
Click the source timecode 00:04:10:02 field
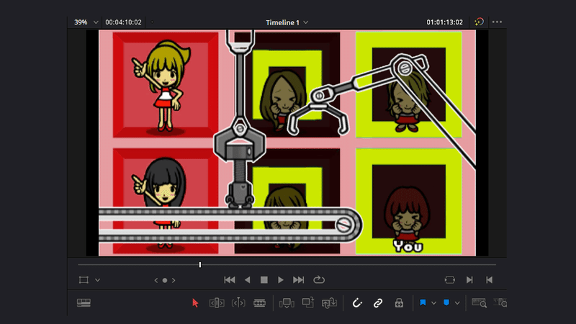point(123,22)
